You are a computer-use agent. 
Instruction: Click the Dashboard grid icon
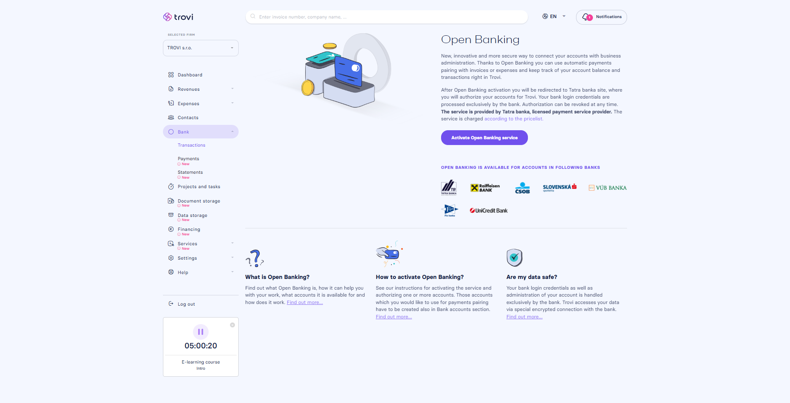tap(171, 75)
